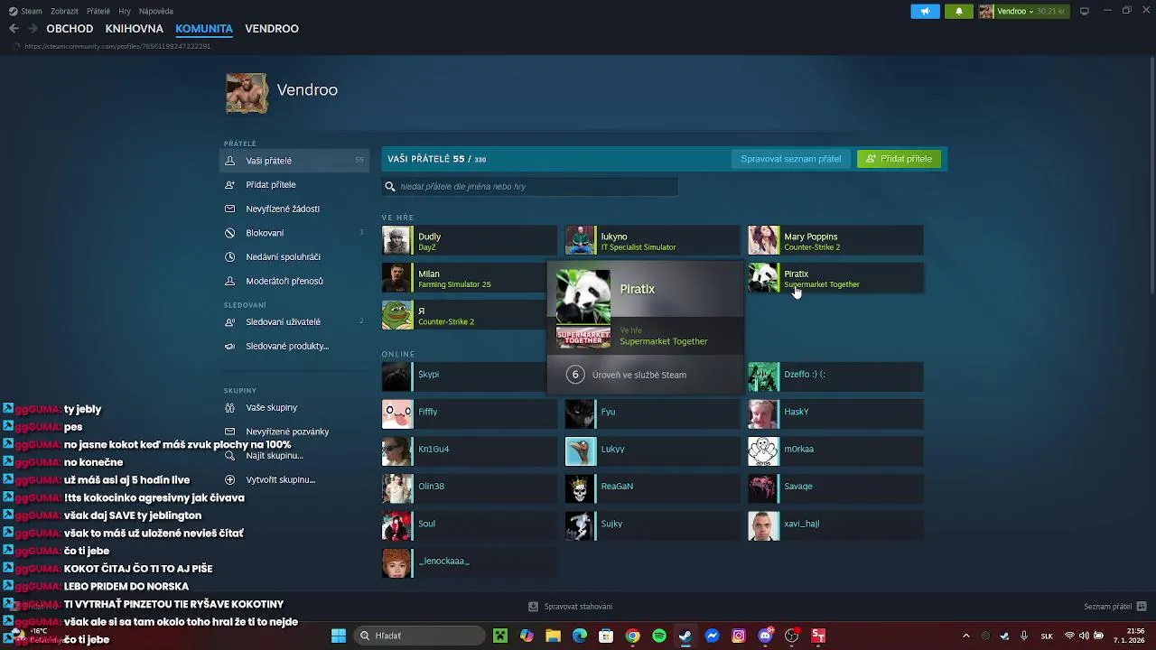
Task: Click the download icon beside Spravovat stahování
Action: [x=534, y=607]
